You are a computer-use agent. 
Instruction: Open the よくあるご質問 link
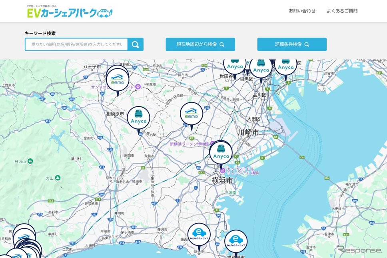click(x=342, y=11)
